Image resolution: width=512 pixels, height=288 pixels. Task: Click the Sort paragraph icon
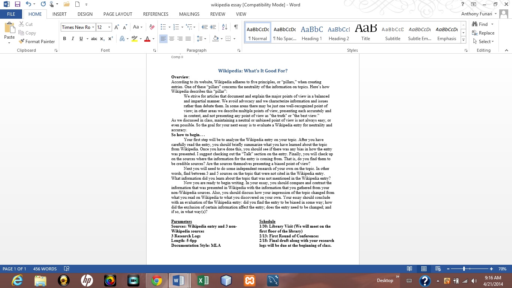coord(225,27)
